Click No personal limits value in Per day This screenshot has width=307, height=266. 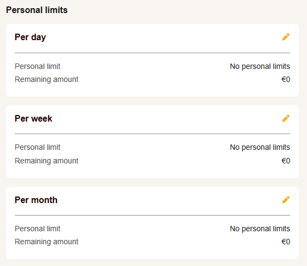click(x=260, y=66)
